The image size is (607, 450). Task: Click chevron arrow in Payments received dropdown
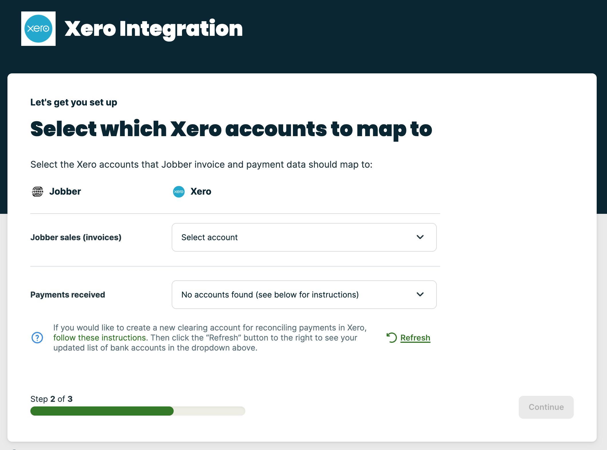coord(420,295)
